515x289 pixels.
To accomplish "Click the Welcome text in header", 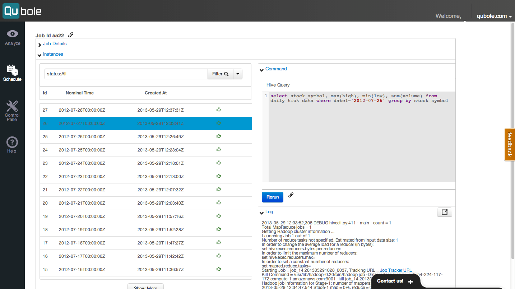I will click(448, 16).
